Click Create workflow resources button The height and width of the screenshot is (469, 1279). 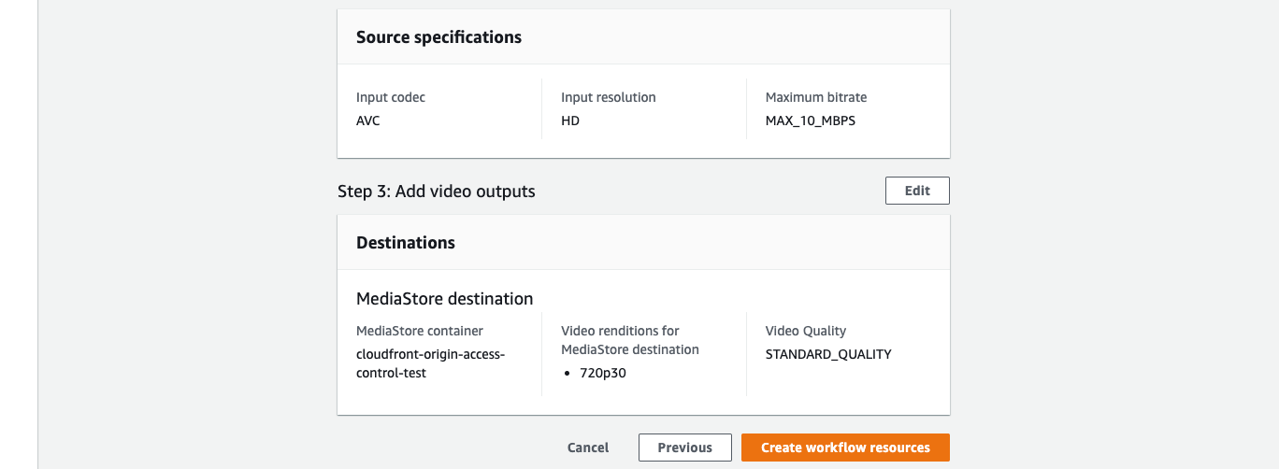pyautogui.click(x=845, y=448)
